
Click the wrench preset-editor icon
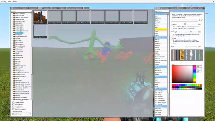[202, 20]
